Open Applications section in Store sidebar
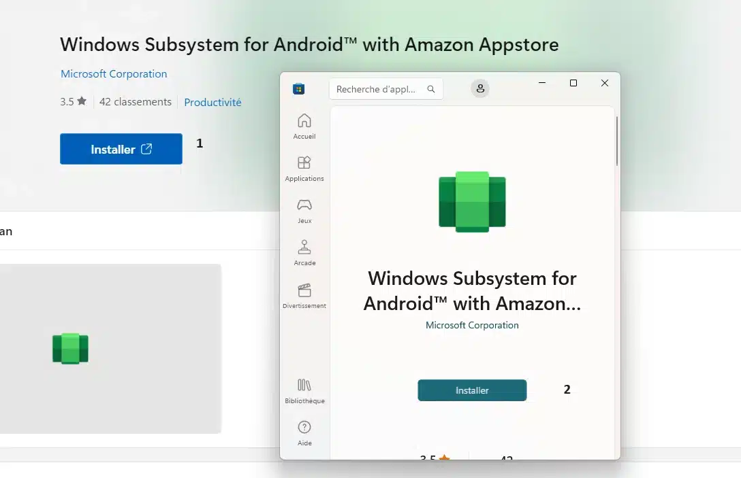This screenshot has height=478, width=741. click(x=304, y=169)
